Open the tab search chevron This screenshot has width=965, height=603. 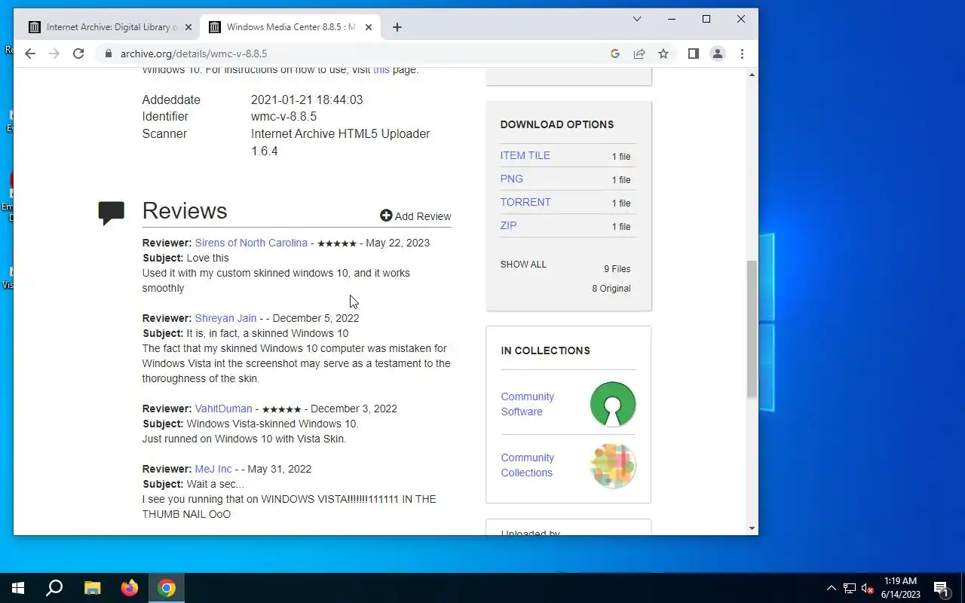[636, 19]
